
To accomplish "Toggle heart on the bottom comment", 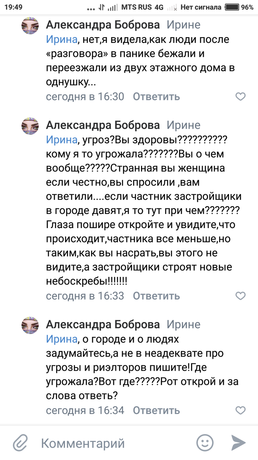I will click(241, 410).
